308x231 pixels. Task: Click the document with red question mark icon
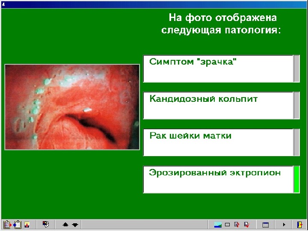tap(237, 225)
